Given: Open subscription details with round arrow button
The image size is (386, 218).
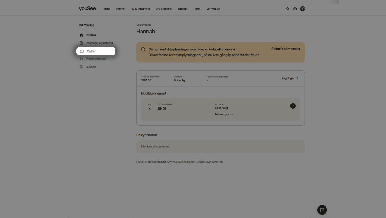Looking at the screenshot, I should click(x=293, y=106).
